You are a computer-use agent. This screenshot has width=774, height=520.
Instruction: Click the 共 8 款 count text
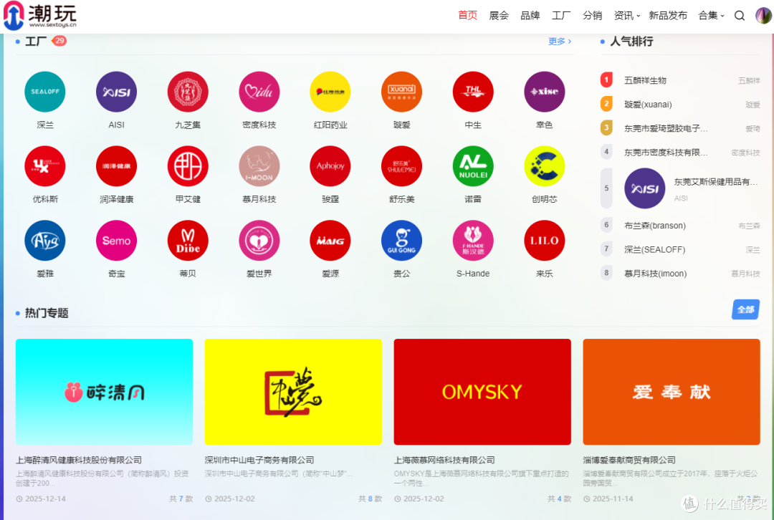(x=370, y=499)
